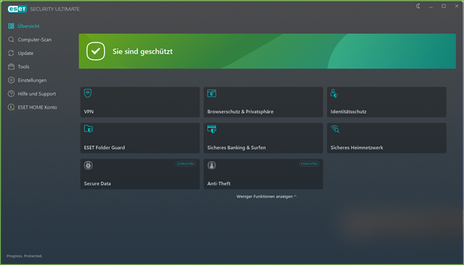Click the Progress. Protected. footer text
This screenshot has width=464, height=265.
click(x=24, y=256)
